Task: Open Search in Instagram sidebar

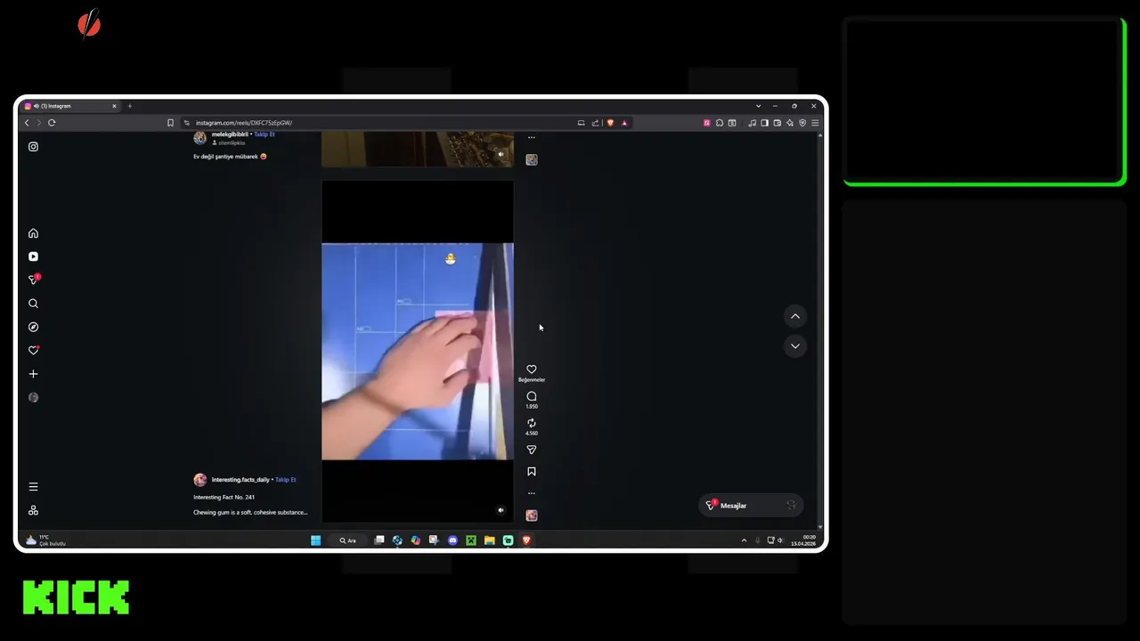Action: [33, 304]
